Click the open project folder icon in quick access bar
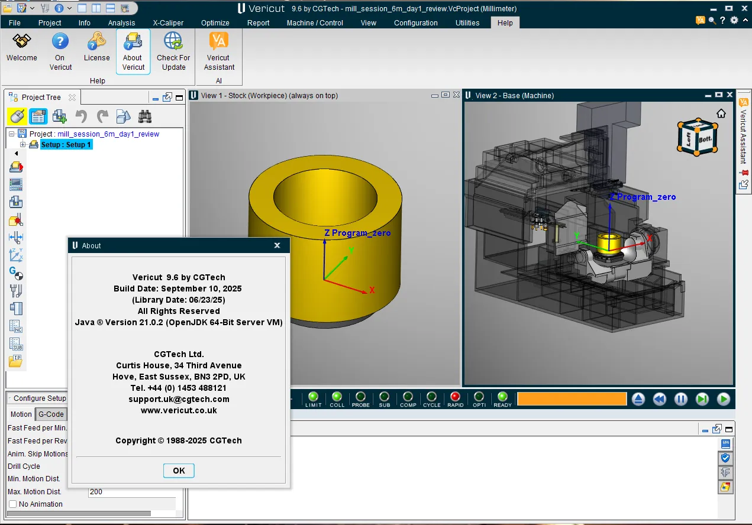This screenshot has width=752, height=525. pos(7,8)
